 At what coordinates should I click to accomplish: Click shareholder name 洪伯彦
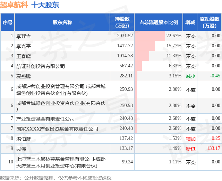pos(24,139)
